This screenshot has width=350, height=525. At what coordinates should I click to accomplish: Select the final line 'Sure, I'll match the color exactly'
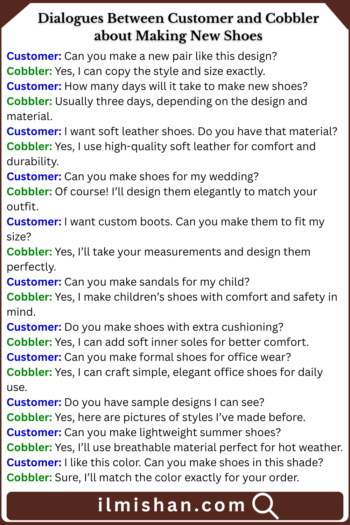tap(177, 477)
